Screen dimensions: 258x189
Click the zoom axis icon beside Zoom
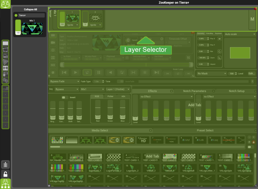(220, 58)
